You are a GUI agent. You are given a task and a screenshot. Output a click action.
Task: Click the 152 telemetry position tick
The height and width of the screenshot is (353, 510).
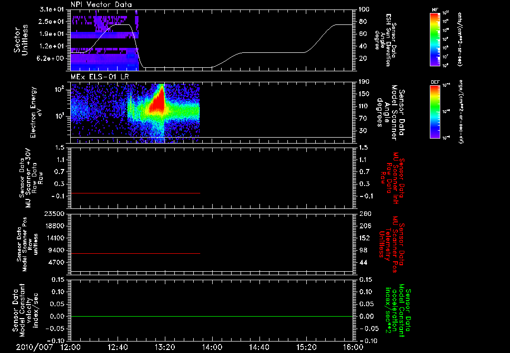point(364,238)
